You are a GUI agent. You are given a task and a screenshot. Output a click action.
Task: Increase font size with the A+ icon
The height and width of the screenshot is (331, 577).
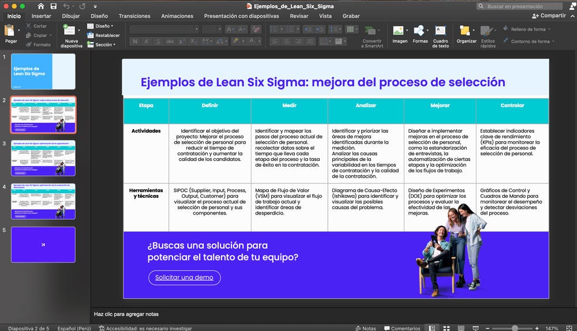[x=230, y=29]
